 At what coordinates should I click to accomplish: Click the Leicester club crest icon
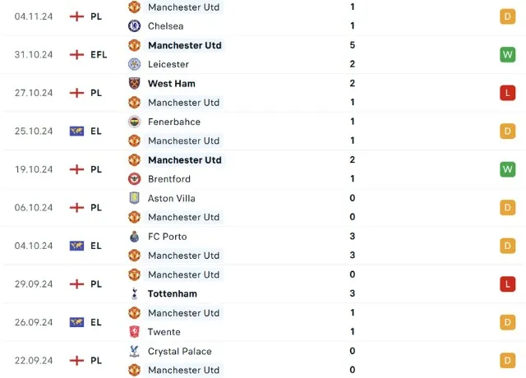tap(134, 64)
